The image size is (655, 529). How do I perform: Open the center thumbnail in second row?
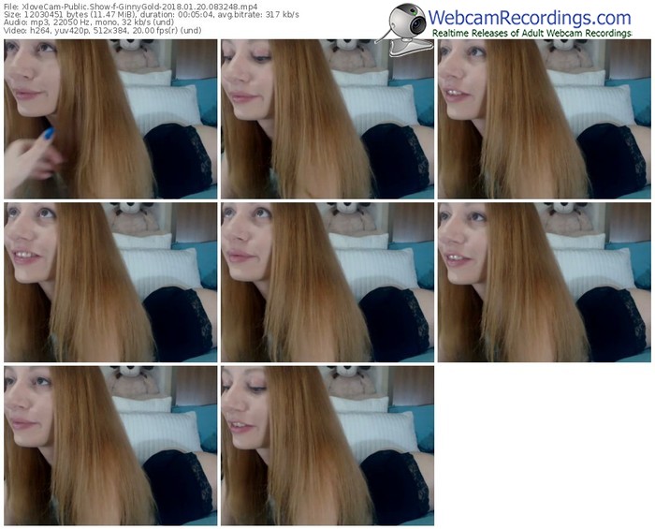[327, 282]
